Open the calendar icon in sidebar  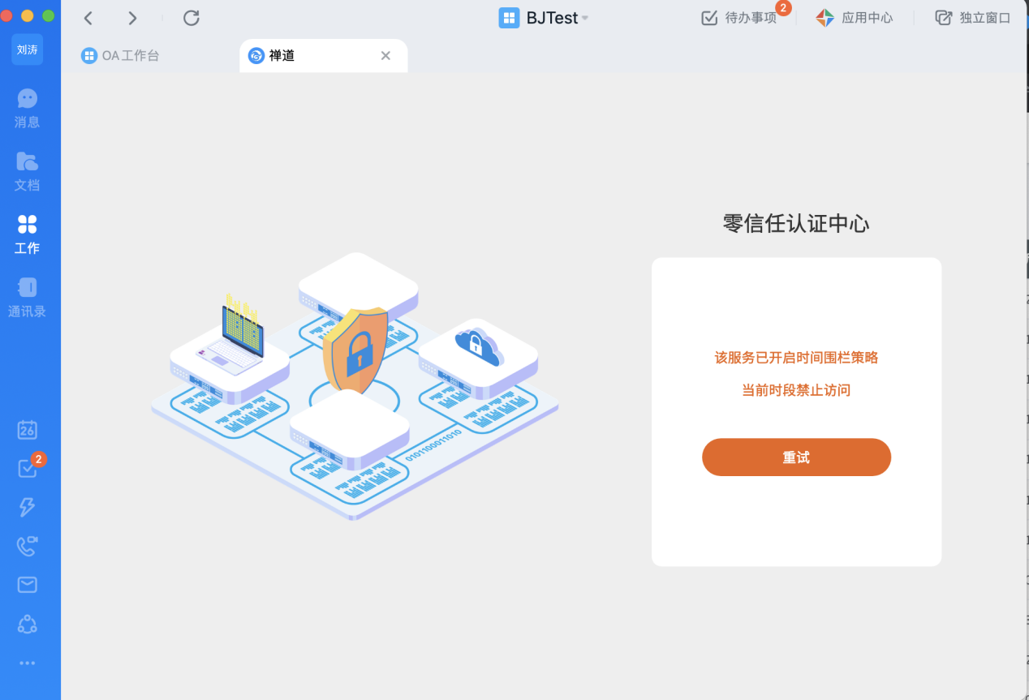(x=27, y=430)
